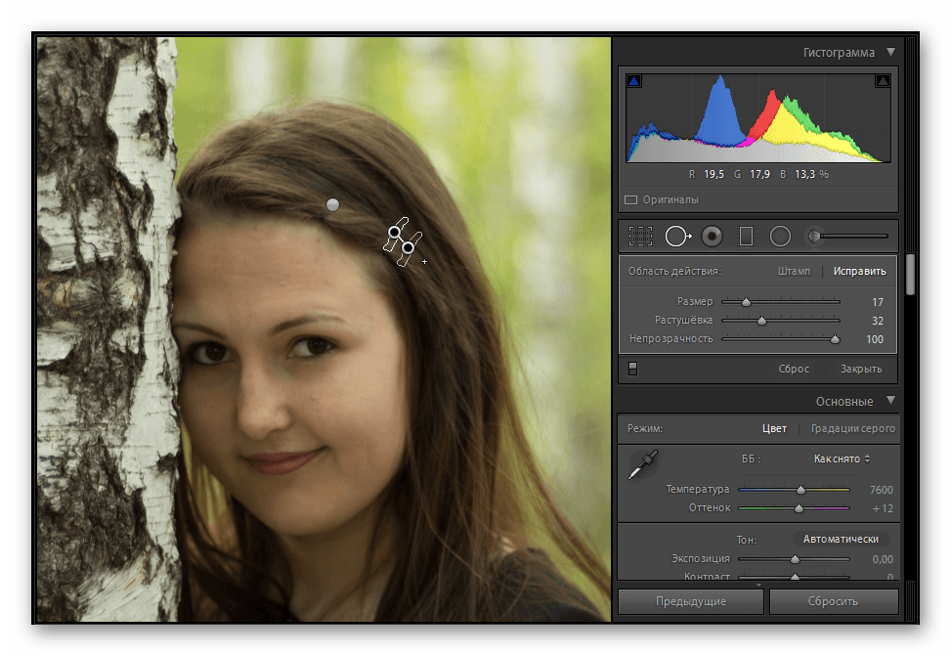Image resolution: width=951 pixels, height=656 pixels.
Task: Click the Закрыть button
Action: 861,369
